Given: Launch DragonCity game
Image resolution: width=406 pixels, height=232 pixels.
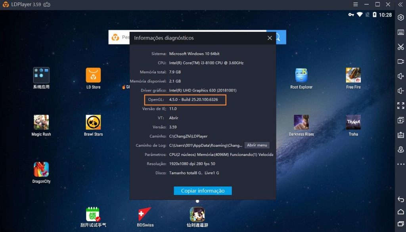Looking at the screenshot, I should [x=41, y=173].
